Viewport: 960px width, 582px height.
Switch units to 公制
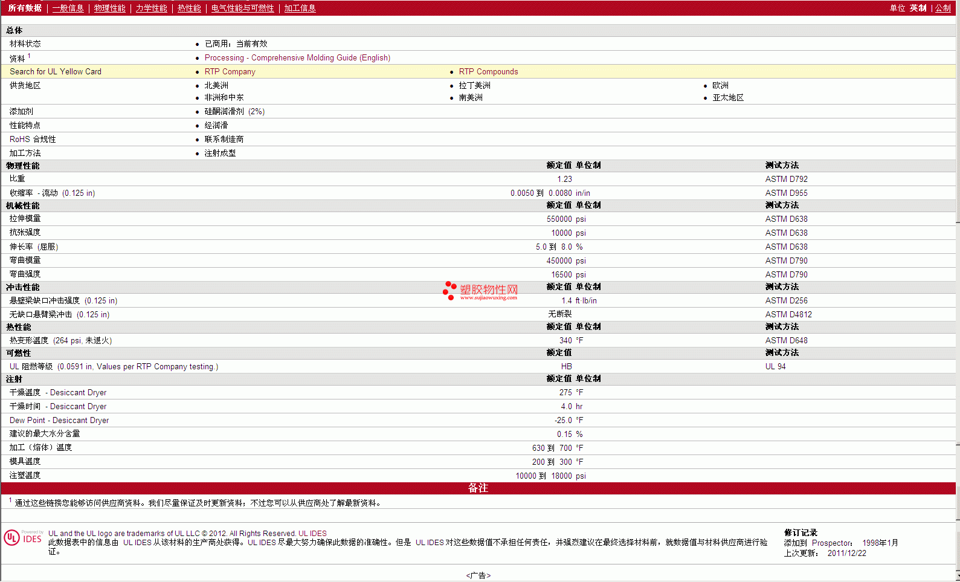click(943, 8)
